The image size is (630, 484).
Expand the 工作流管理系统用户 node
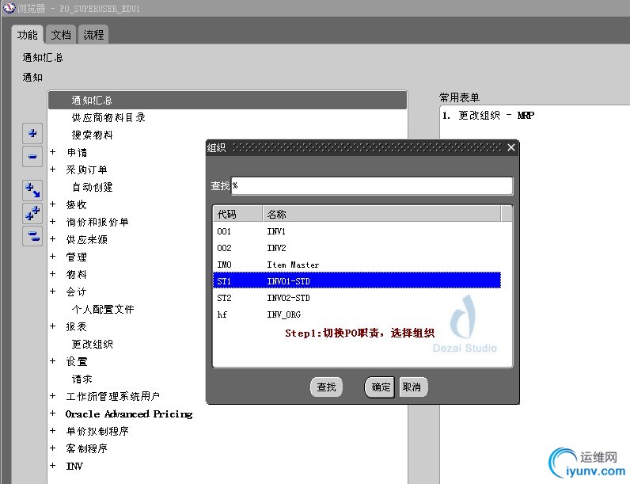click(x=53, y=396)
